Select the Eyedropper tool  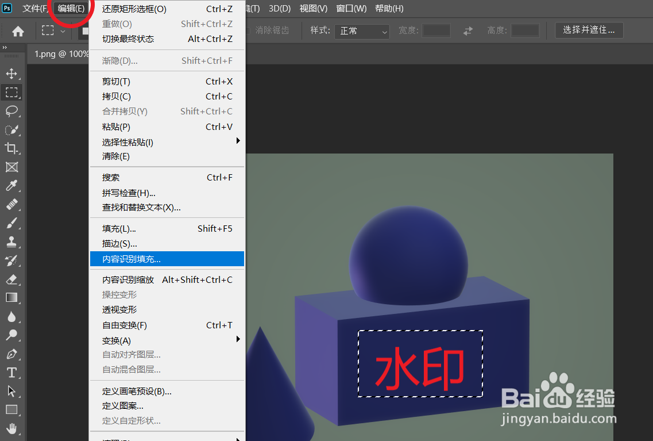[11, 186]
